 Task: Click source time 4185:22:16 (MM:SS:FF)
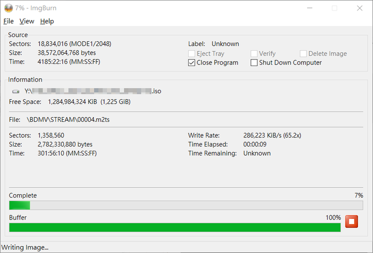(x=69, y=61)
